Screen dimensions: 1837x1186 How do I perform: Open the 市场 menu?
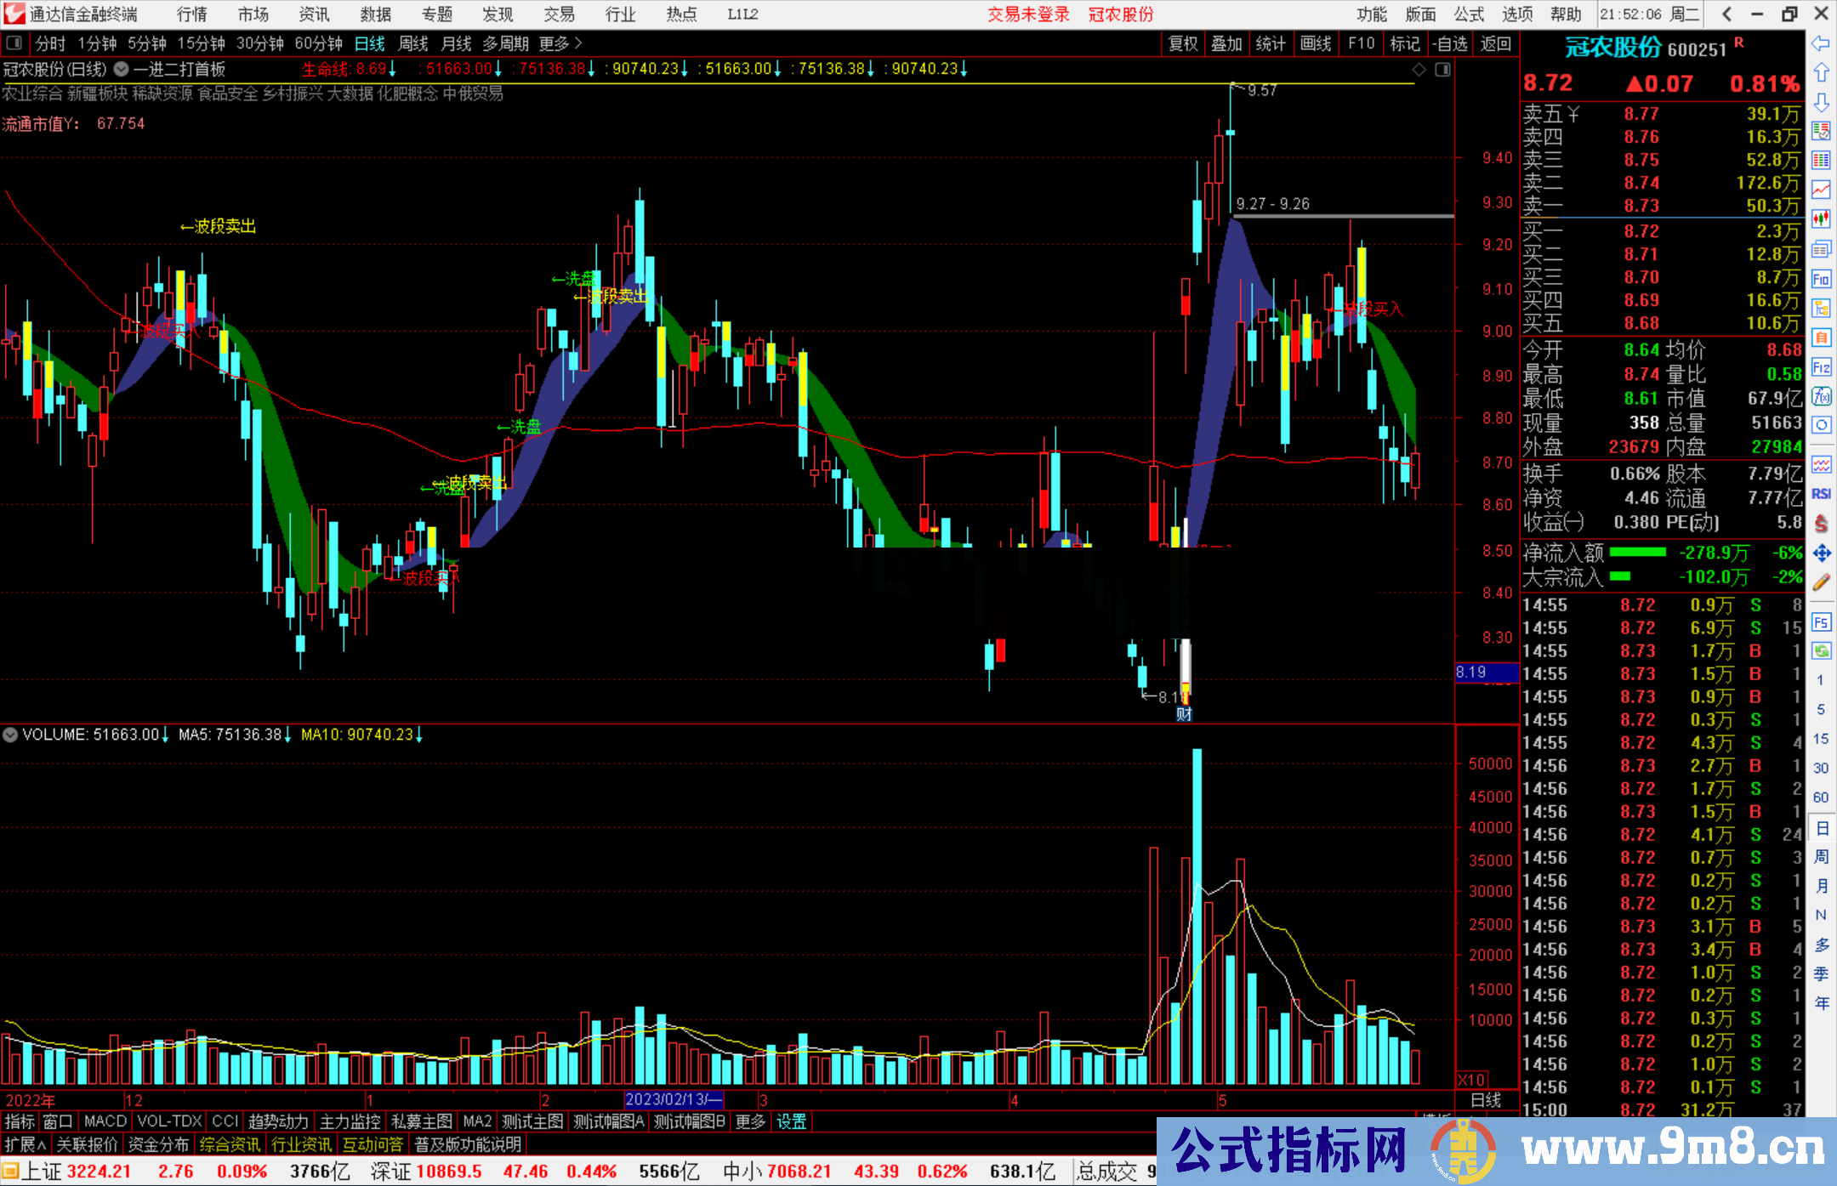pos(253,14)
